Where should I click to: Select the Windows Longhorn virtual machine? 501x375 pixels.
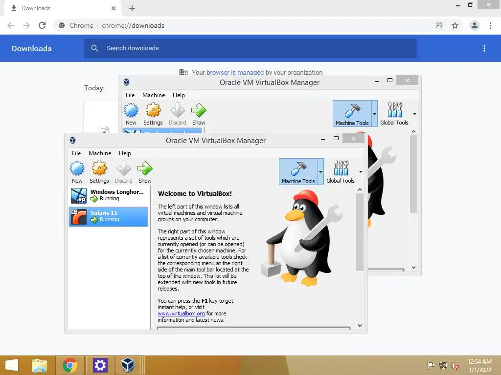click(x=108, y=195)
